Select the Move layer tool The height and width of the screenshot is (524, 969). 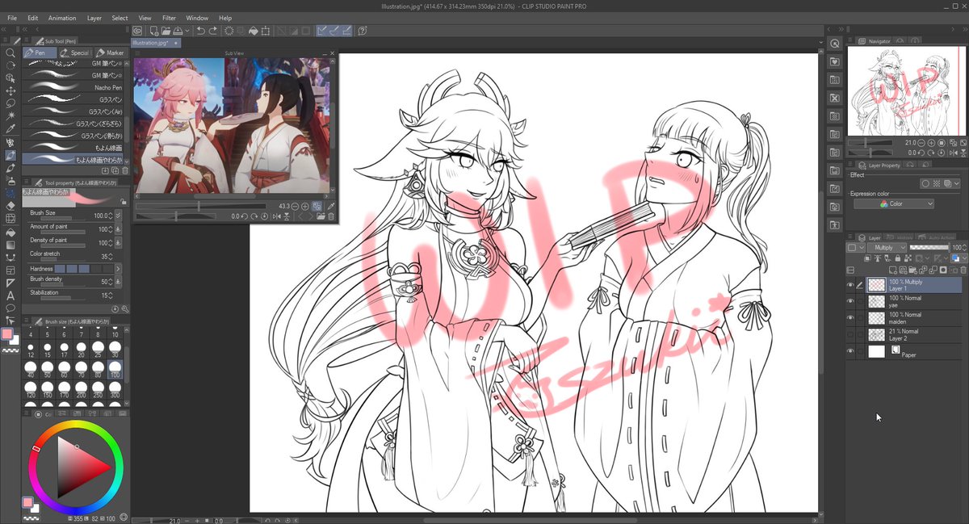10,91
